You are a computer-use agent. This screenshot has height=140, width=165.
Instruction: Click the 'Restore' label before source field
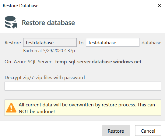click(x=13, y=43)
